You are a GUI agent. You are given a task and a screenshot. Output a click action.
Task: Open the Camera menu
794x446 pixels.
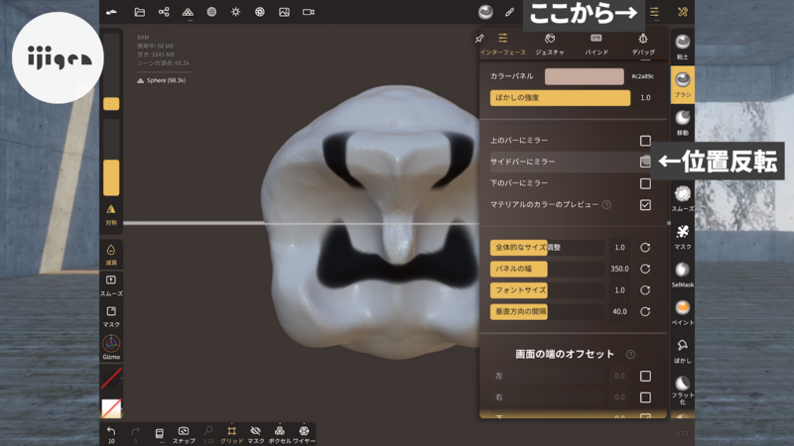(309, 12)
